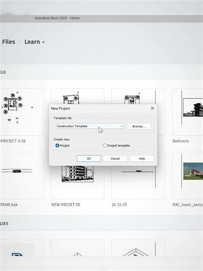The image size is (203, 271).
Task: Open the Learn dropdown menu
Action: click(34, 42)
